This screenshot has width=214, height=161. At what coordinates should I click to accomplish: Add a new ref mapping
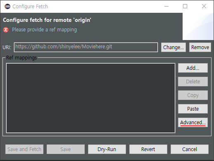(x=193, y=68)
